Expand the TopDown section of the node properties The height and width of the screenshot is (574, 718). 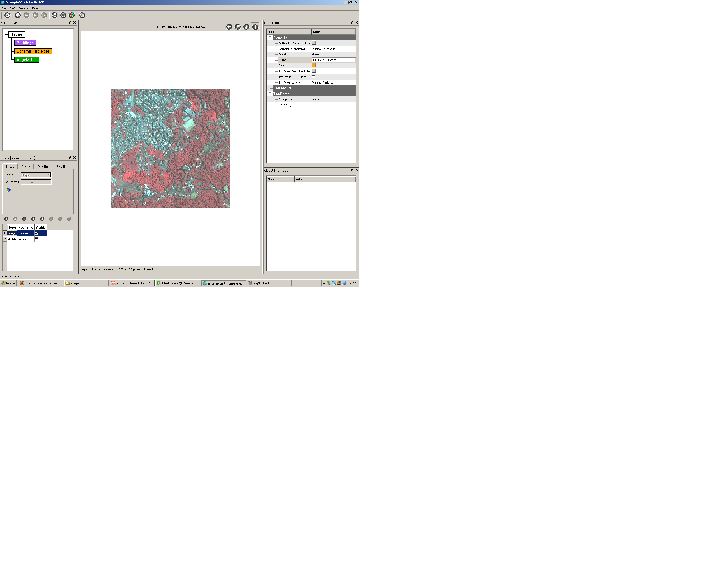coord(270,94)
